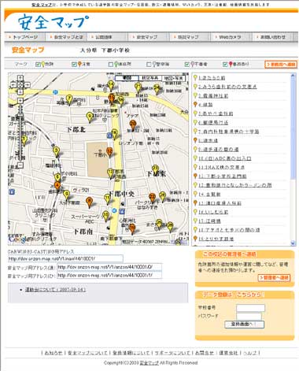Open yellow map marker number 5
This screenshot has width=299, height=371.
[x=57, y=176]
